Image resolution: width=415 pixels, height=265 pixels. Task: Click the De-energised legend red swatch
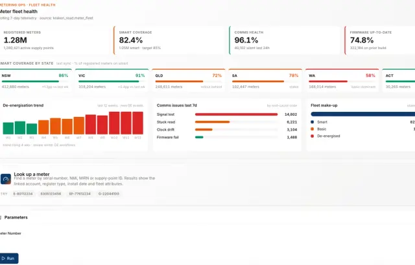pyautogui.click(x=313, y=136)
